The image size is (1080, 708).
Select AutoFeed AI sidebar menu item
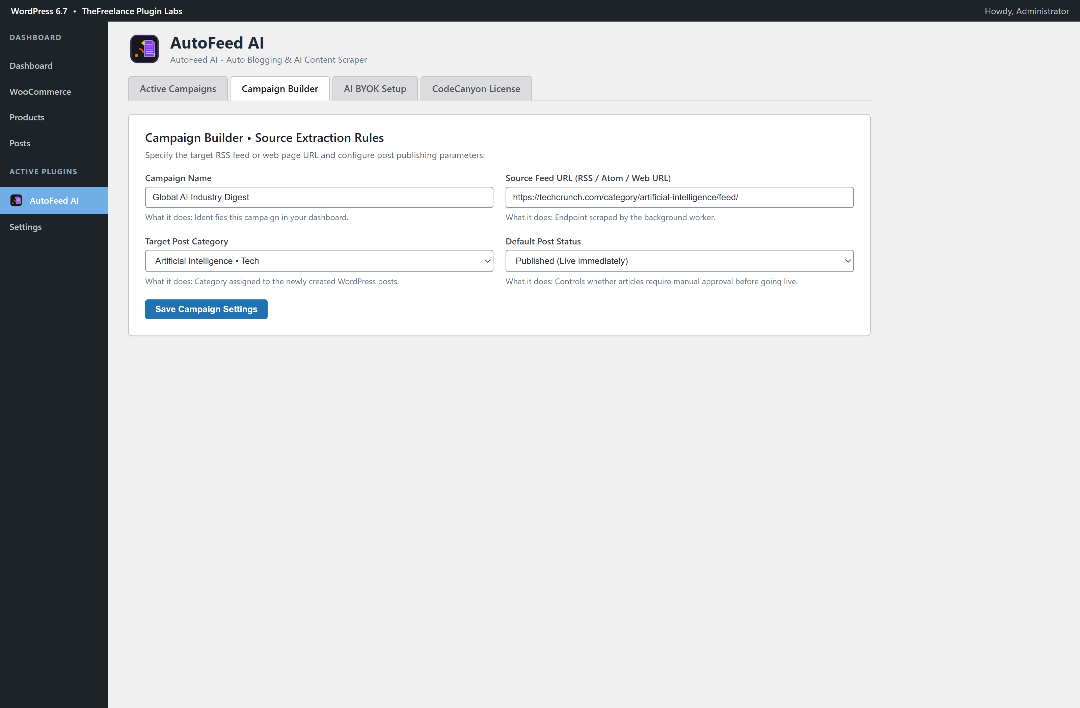(x=54, y=200)
